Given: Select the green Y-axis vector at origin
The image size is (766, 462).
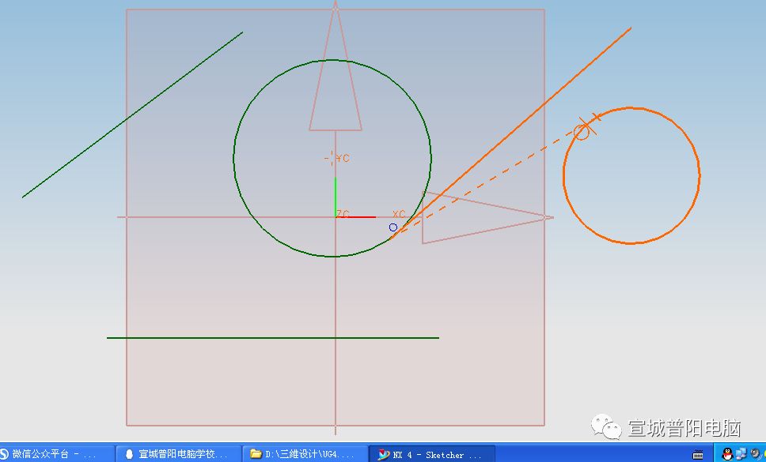Looking at the screenshot, I should coord(336,197).
